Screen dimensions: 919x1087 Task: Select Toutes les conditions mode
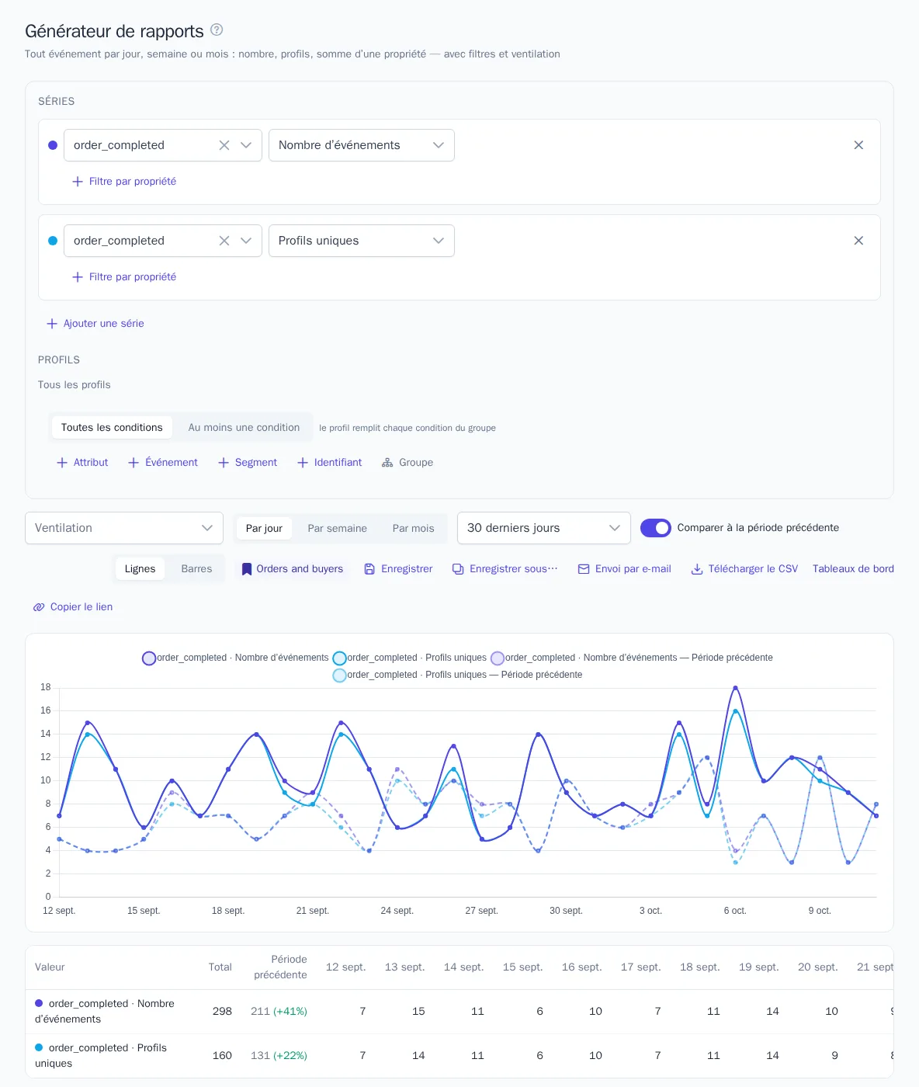click(x=112, y=428)
